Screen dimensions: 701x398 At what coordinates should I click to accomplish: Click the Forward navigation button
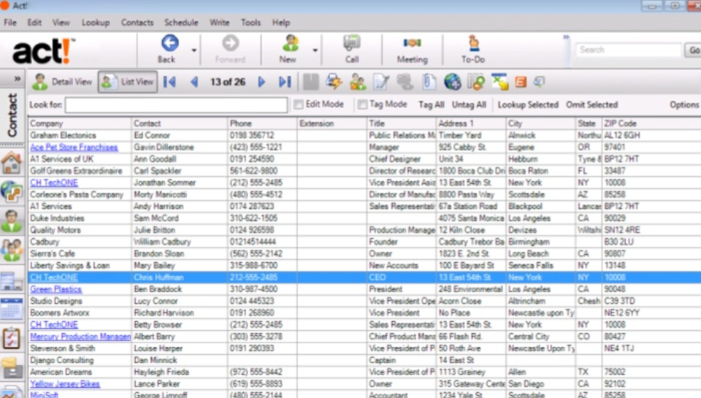pyautogui.click(x=230, y=49)
